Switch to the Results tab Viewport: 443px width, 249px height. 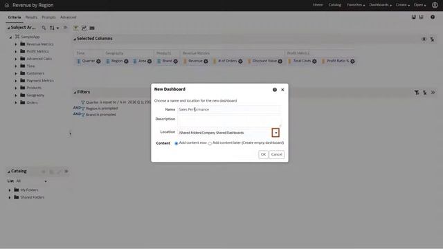pos(31,17)
